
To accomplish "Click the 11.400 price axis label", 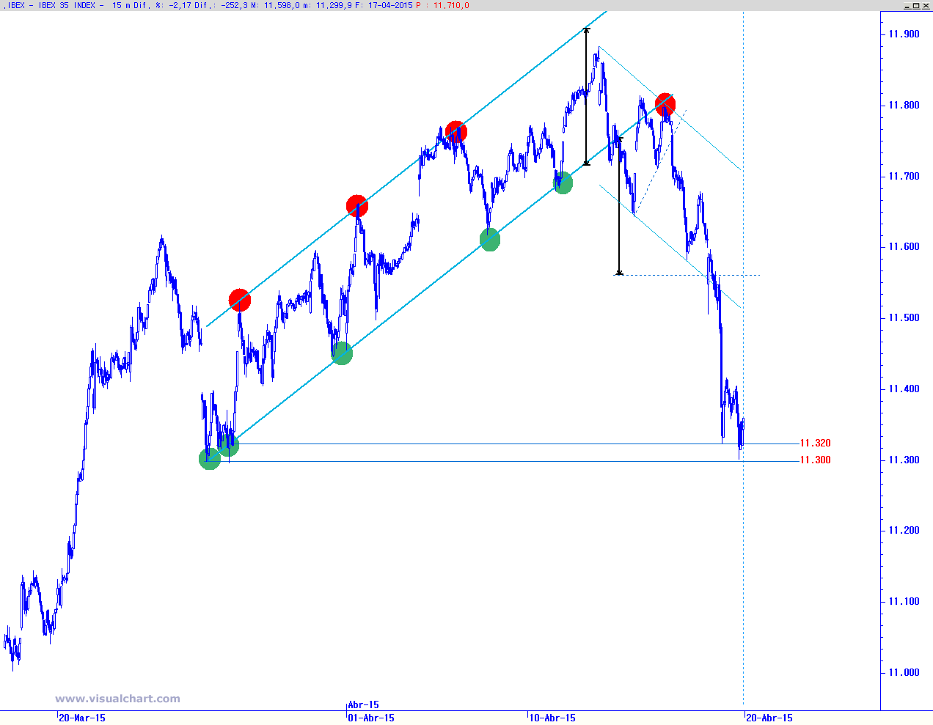I will tap(903, 389).
